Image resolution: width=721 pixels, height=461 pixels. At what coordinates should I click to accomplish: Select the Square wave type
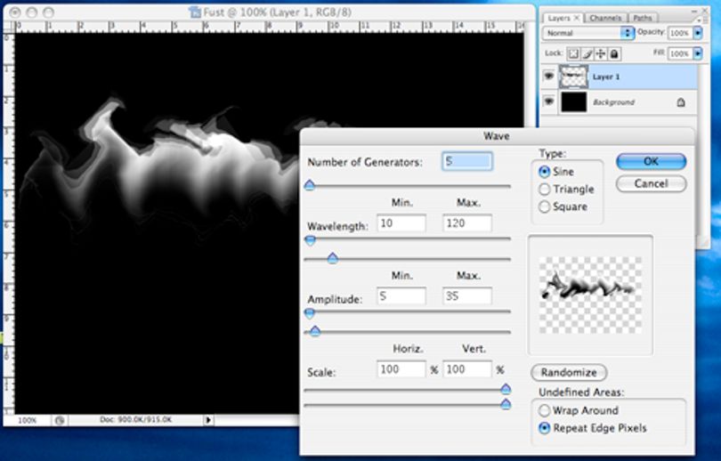544,206
